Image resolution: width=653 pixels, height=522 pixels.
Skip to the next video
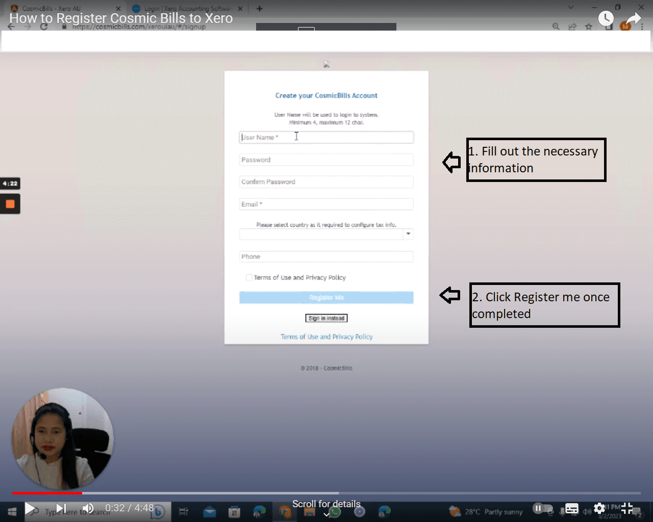[61, 508]
